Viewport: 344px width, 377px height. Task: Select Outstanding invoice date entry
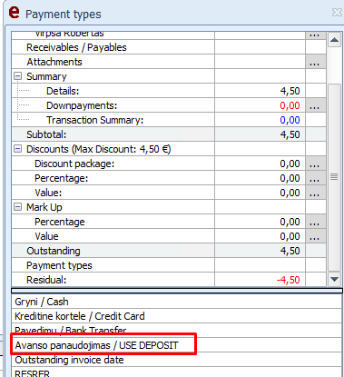(177, 360)
